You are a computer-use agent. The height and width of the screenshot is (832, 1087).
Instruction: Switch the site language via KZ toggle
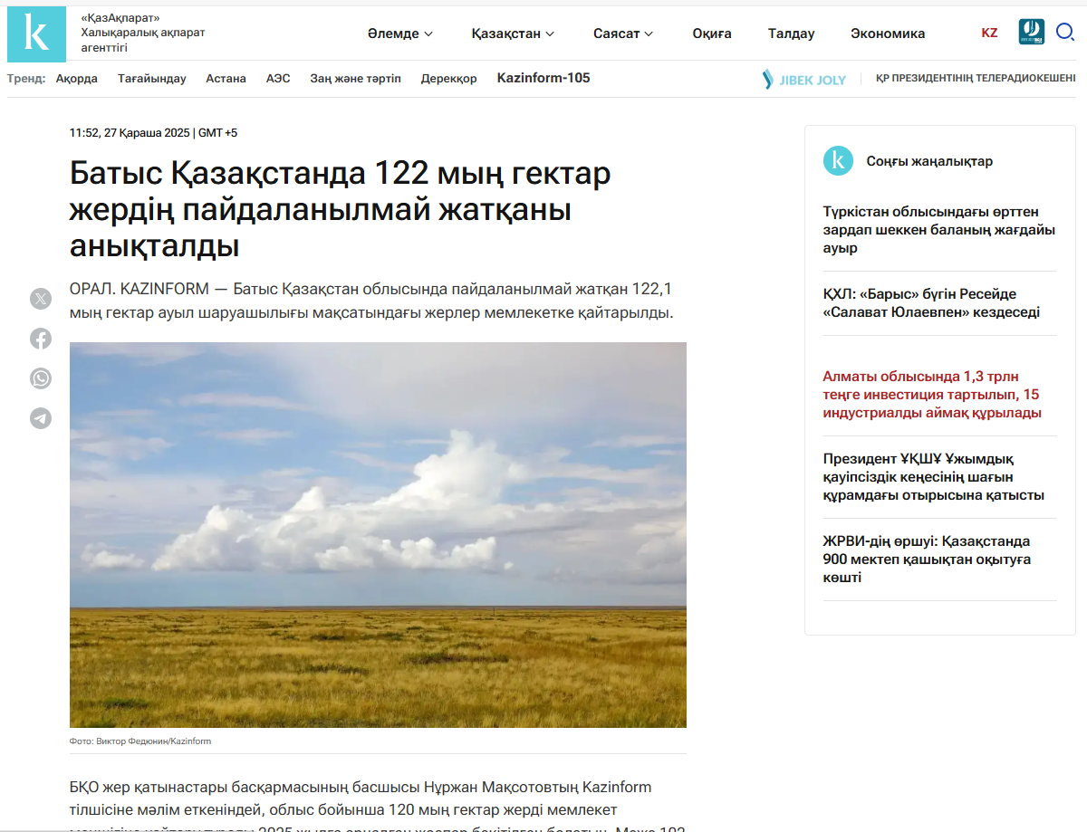coord(989,33)
